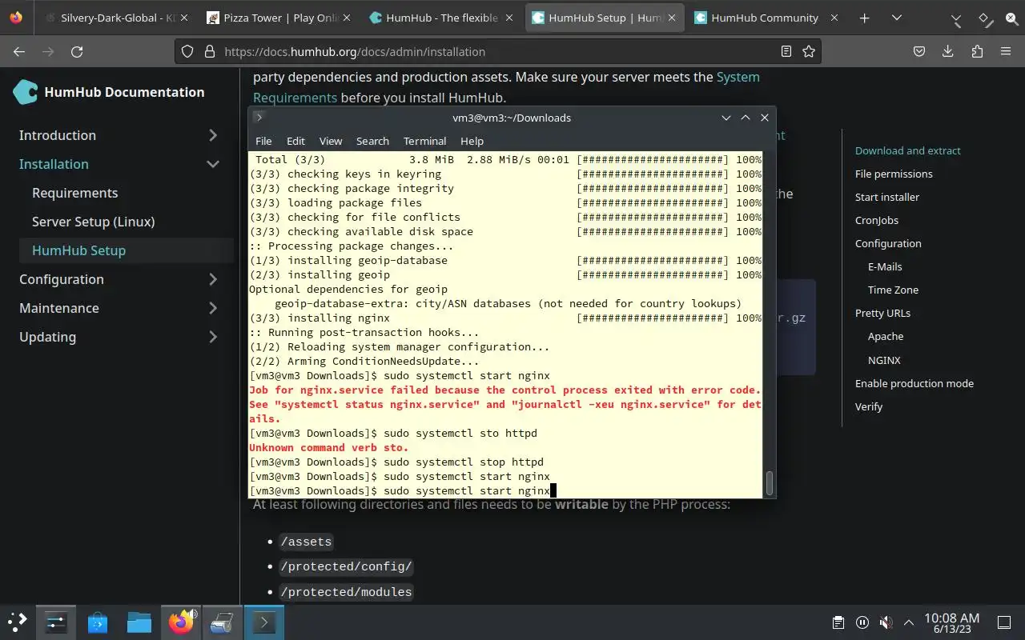Click the URL address bar field
The image size is (1025, 640).
(x=498, y=51)
